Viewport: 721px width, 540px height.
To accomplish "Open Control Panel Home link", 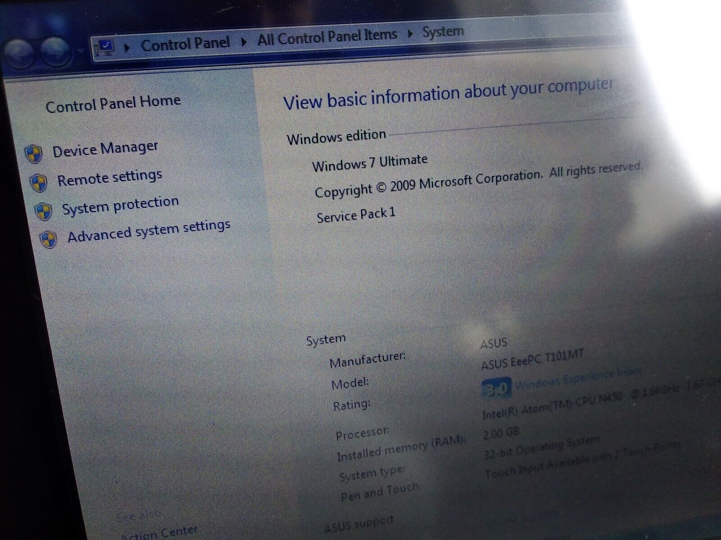I will click(113, 103).
